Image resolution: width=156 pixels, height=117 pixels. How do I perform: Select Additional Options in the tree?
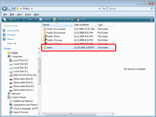click(23, 101)
